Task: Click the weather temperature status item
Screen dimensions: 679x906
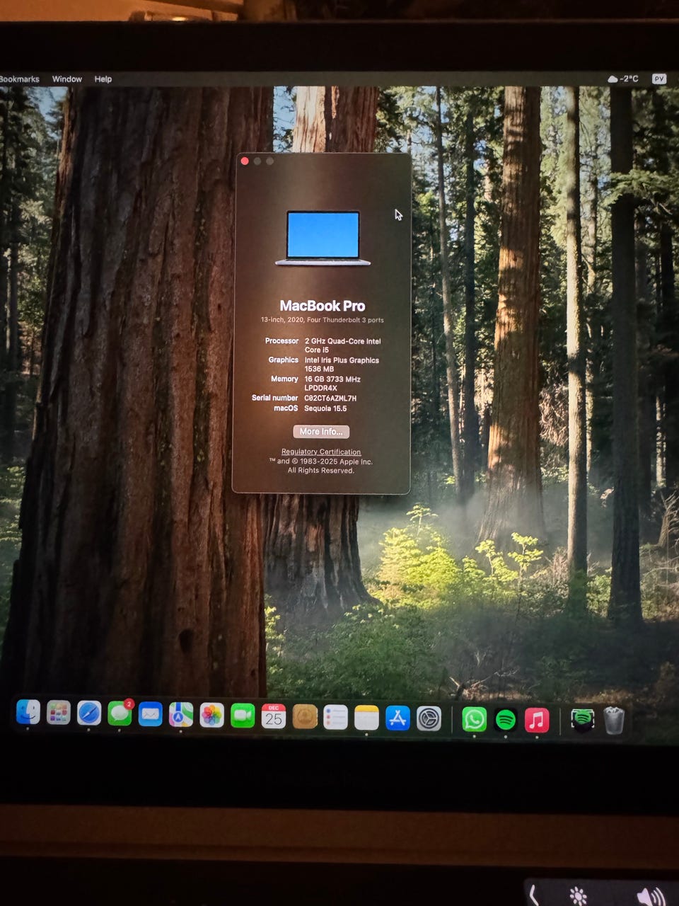Action: [x=623, y=79]
